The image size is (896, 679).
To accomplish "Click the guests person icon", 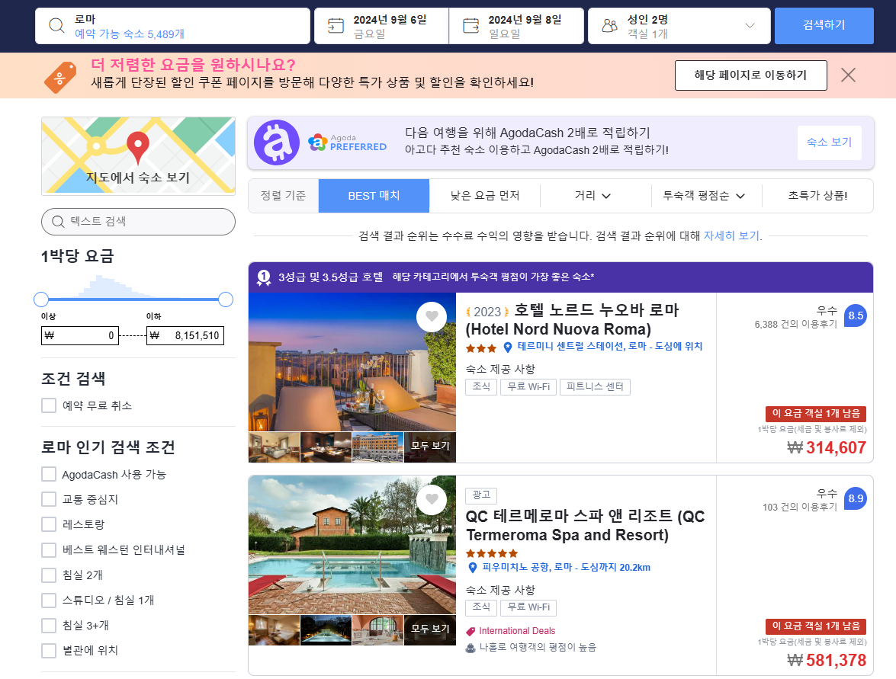I will click(x=609, y=24).
